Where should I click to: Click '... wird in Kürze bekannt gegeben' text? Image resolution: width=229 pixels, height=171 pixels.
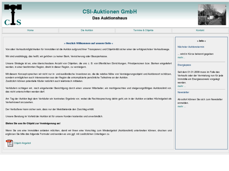[196, 54]
